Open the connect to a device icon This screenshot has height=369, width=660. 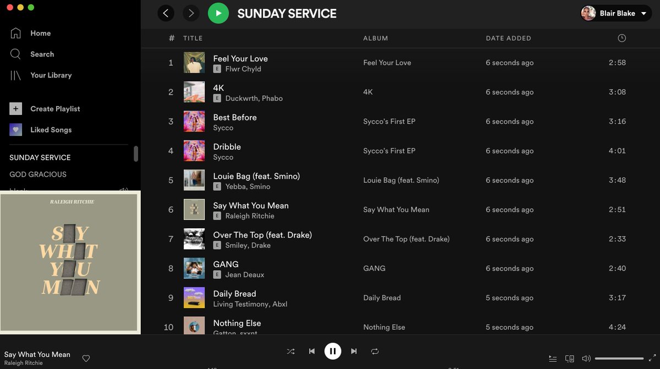click(570, 359)
